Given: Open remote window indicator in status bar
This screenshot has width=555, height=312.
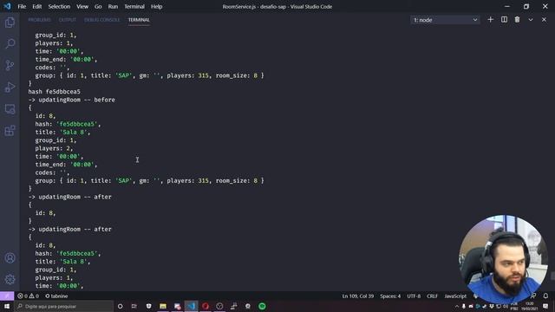Looking at the screenshot, I should pos(7,296).
